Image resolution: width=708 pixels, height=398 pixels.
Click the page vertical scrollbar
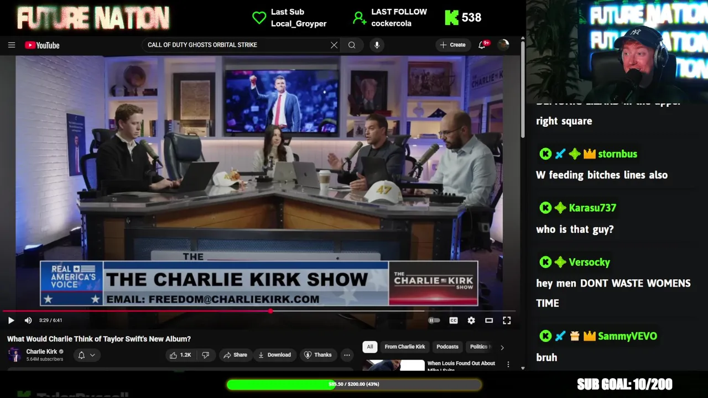click(523, 88)
